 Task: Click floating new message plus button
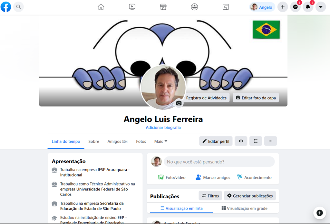pos(319,213)
